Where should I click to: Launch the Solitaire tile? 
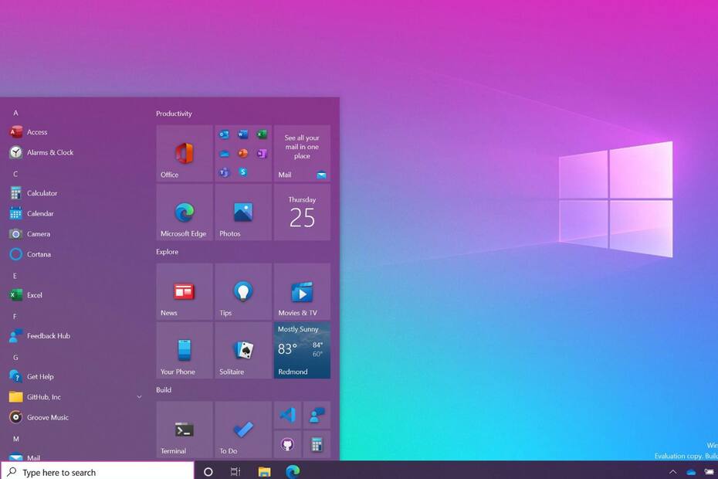point(243,350)
